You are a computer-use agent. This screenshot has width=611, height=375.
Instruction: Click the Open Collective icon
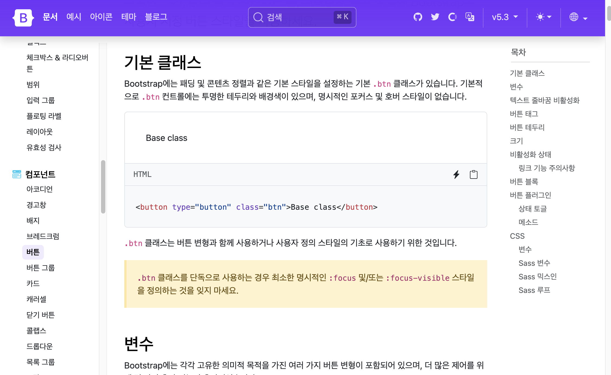452,17
